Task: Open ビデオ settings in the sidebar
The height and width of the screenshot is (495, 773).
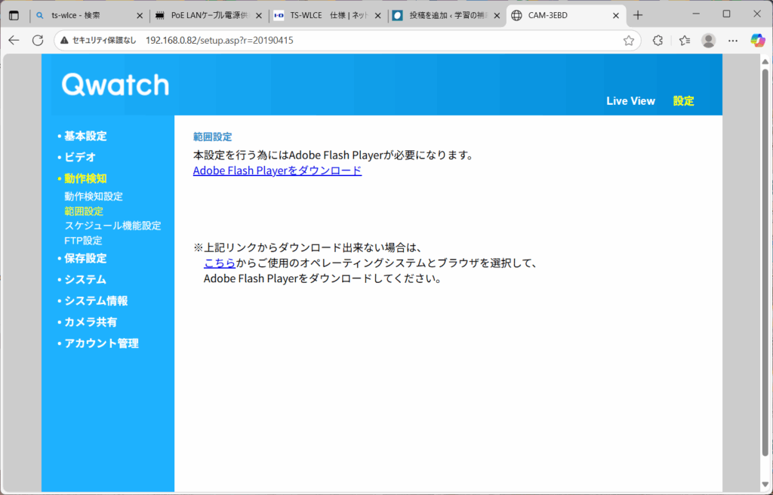Action: tap(80, 157)
